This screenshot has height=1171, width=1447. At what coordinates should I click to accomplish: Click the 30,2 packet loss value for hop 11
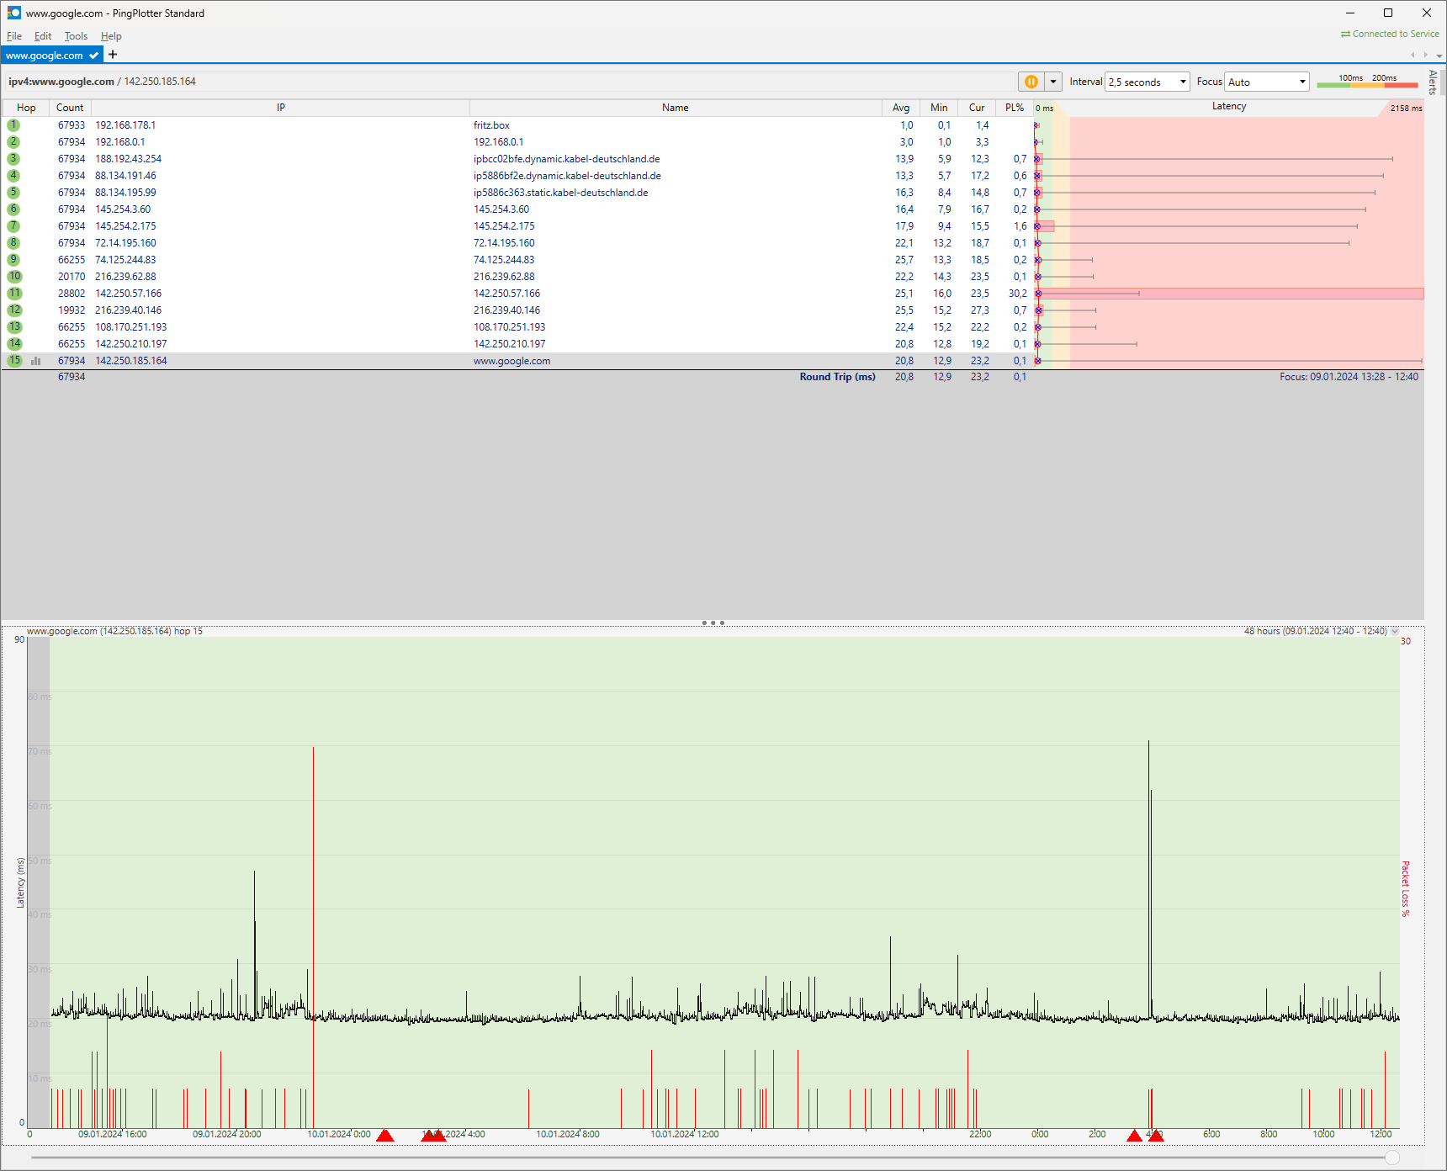(x=1017, y=294)
